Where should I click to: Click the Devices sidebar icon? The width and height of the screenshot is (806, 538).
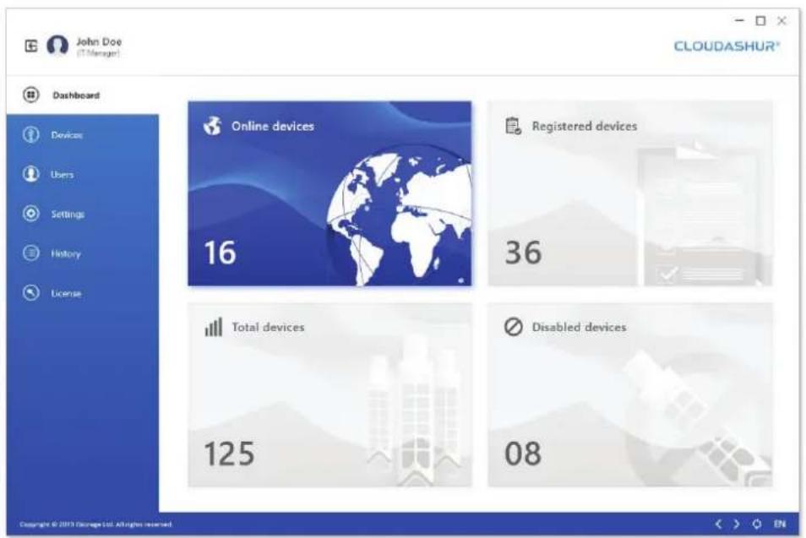(x=31, y=135)
